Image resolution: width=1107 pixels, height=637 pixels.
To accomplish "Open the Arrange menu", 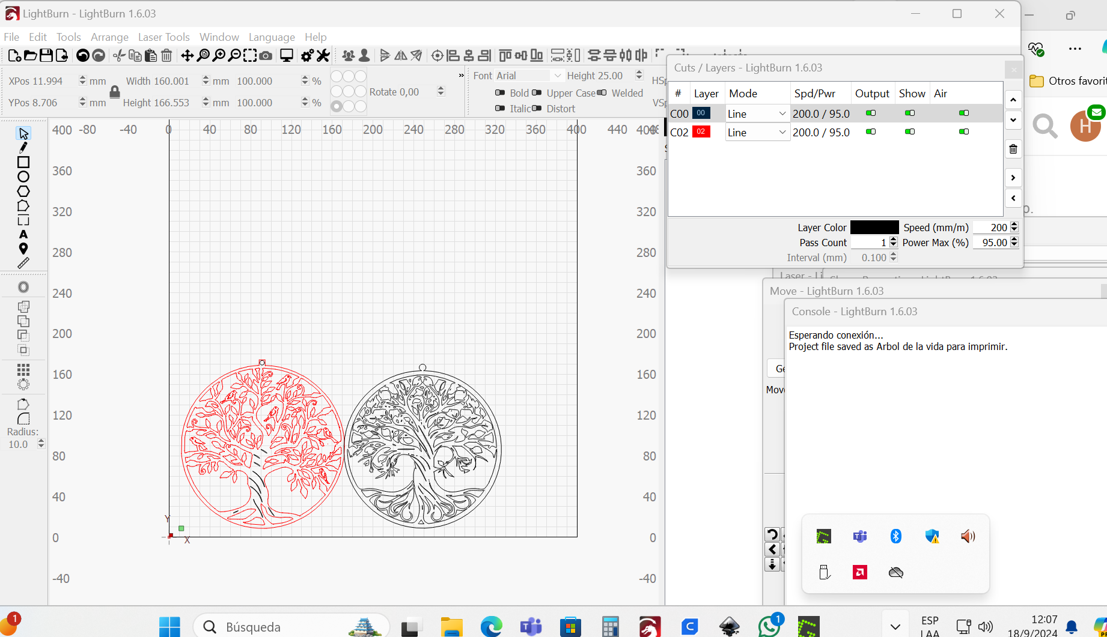I will point(109,37).
